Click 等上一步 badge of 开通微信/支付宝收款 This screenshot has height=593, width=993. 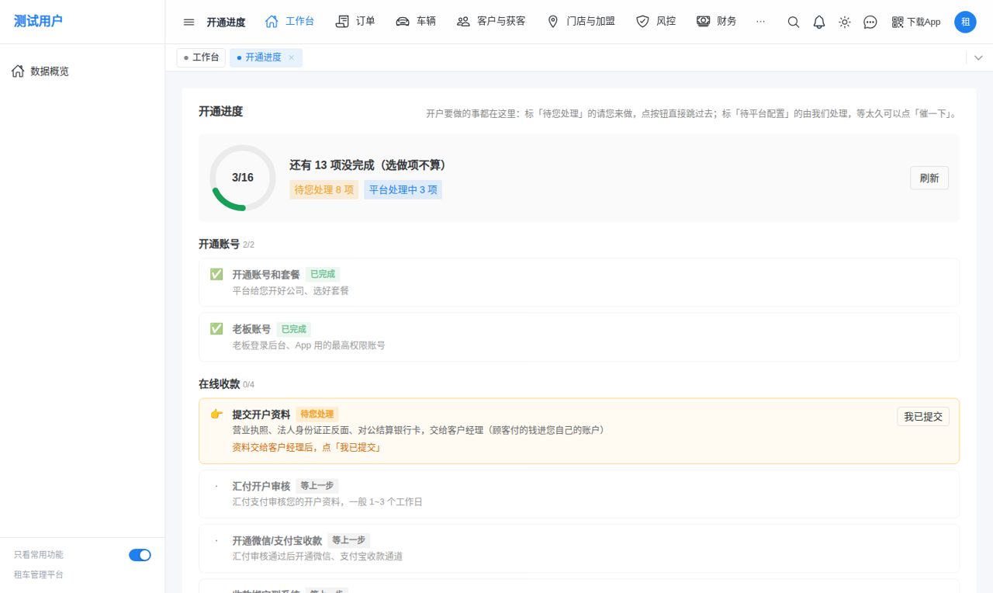point(348,540)
